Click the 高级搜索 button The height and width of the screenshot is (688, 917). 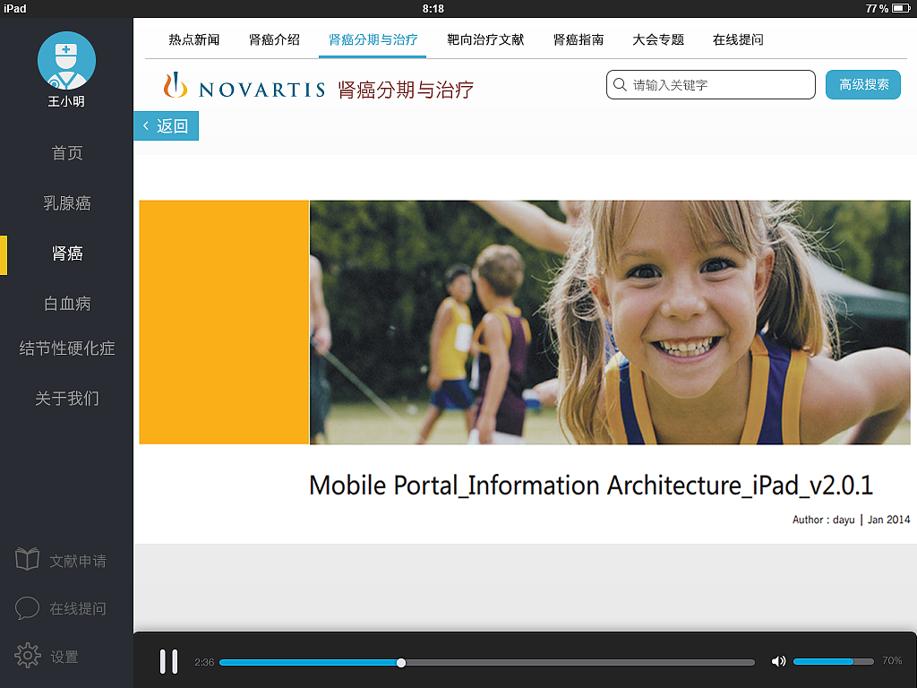862,84
